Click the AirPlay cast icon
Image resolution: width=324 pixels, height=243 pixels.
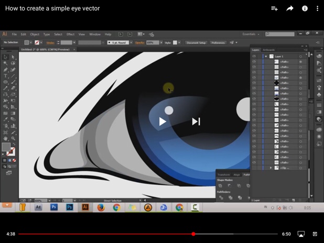click(x=301, y=234)
